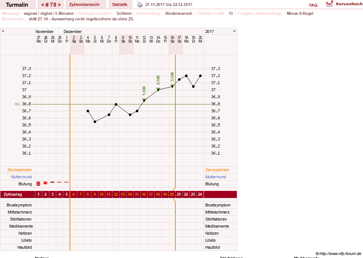The width and height of the screenshot is (363, 258).
Task: Click temperature point on cycle day 9
Action: pos(95,122)
